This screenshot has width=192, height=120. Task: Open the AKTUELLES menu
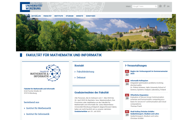coord(36,16)
